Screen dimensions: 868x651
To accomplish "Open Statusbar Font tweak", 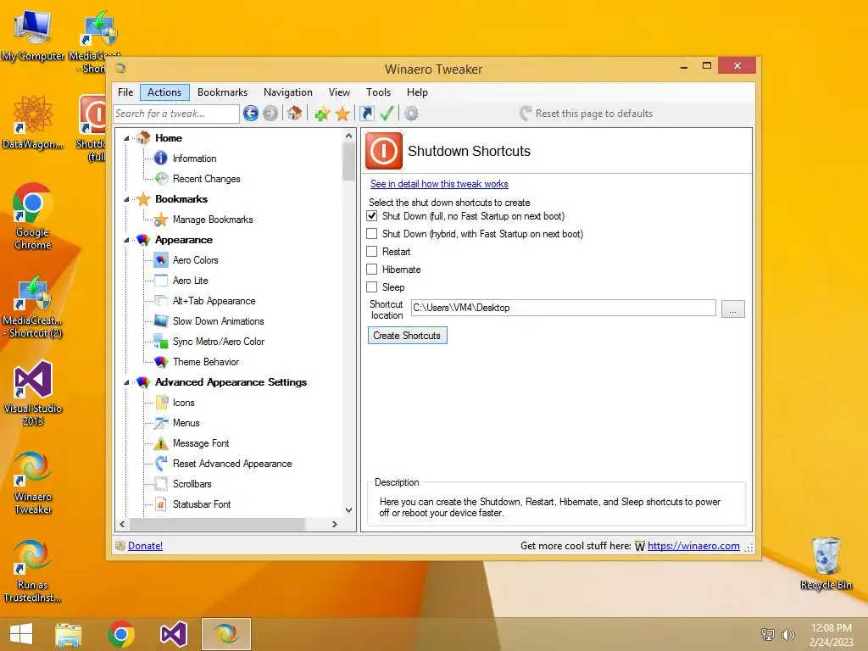I will click(x=202, y=504).
